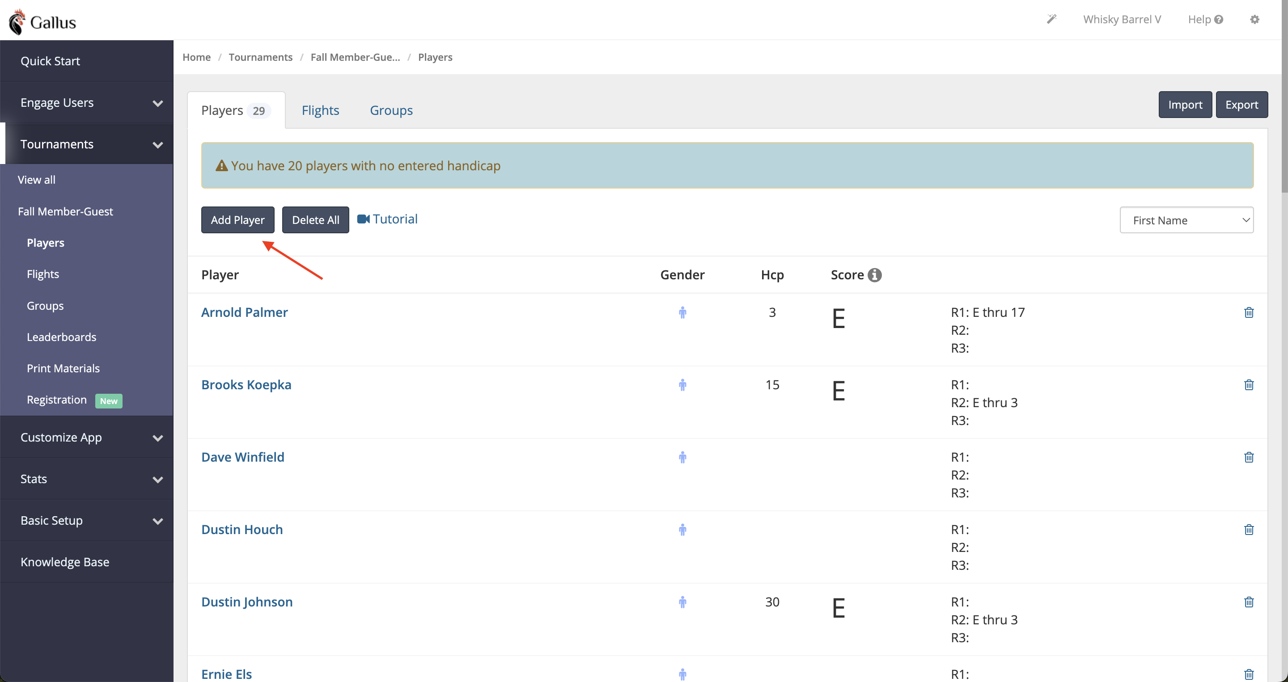
Task: Delete Dave Winfield using trash icon
Action: click(1249, 457)
